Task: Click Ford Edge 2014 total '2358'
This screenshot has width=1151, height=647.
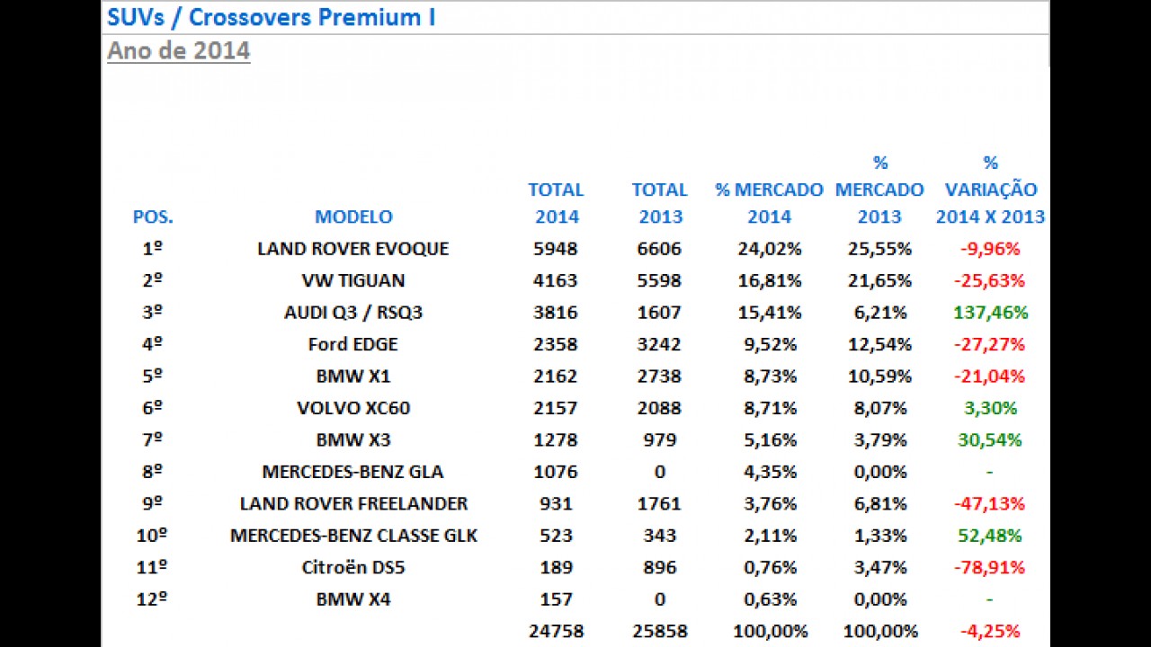Action: point(556,344)
